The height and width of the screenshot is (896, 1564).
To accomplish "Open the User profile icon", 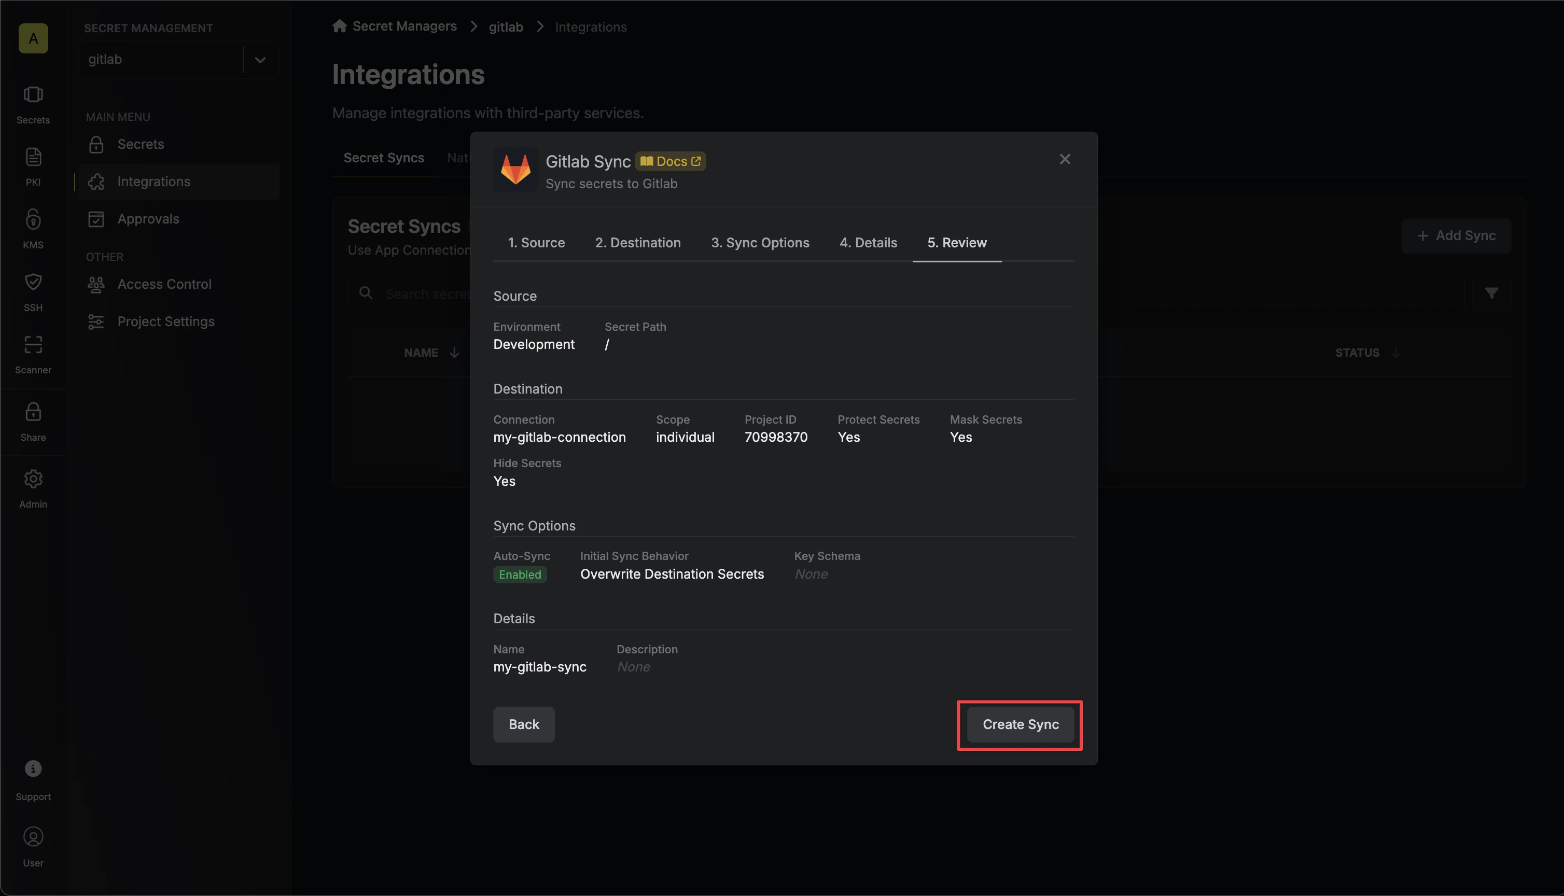I will pos(33,837).
